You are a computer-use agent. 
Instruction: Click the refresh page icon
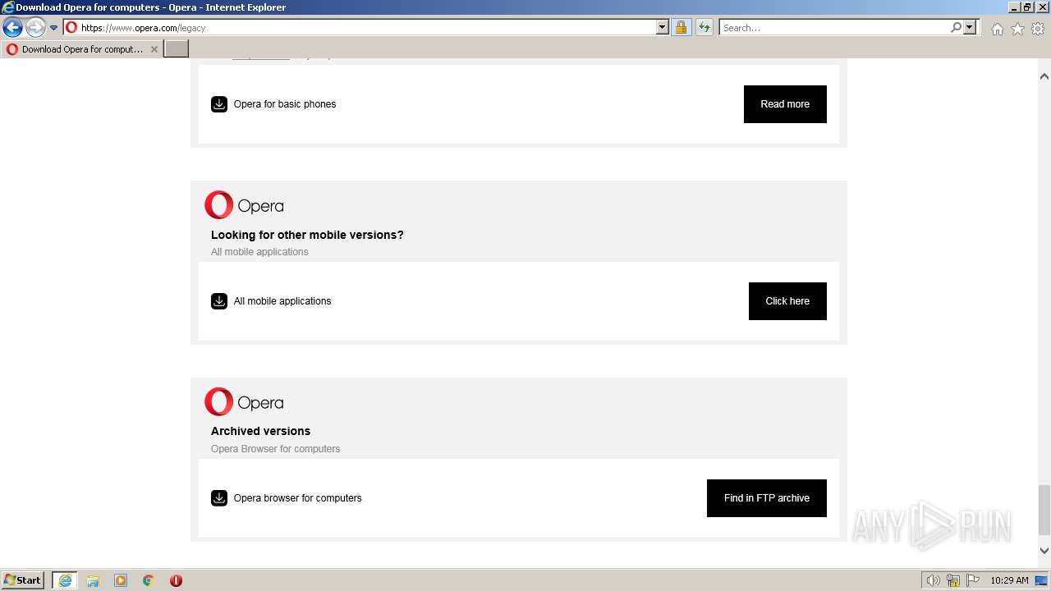click(x=704, y=27)
